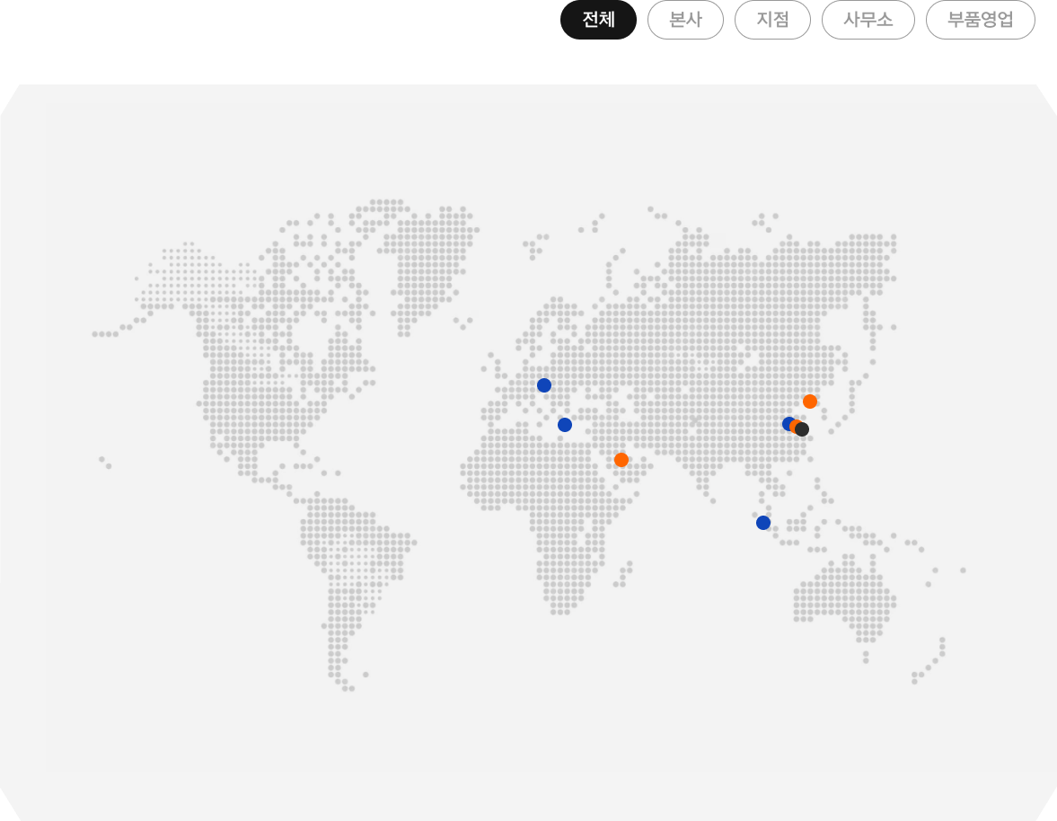Show only 사무소 locations
Screen dimensions: 1057x821
tap(868, 20)
